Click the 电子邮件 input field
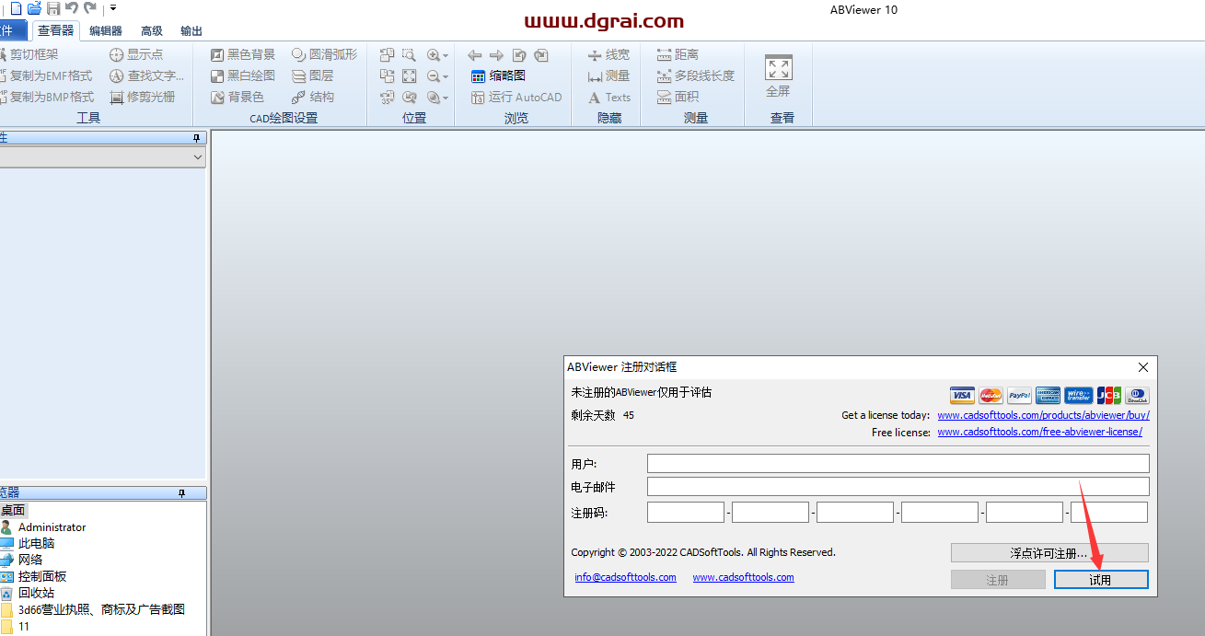This screenshot has height=636, width=1205. pyautogui.click(x=898, y=486)
